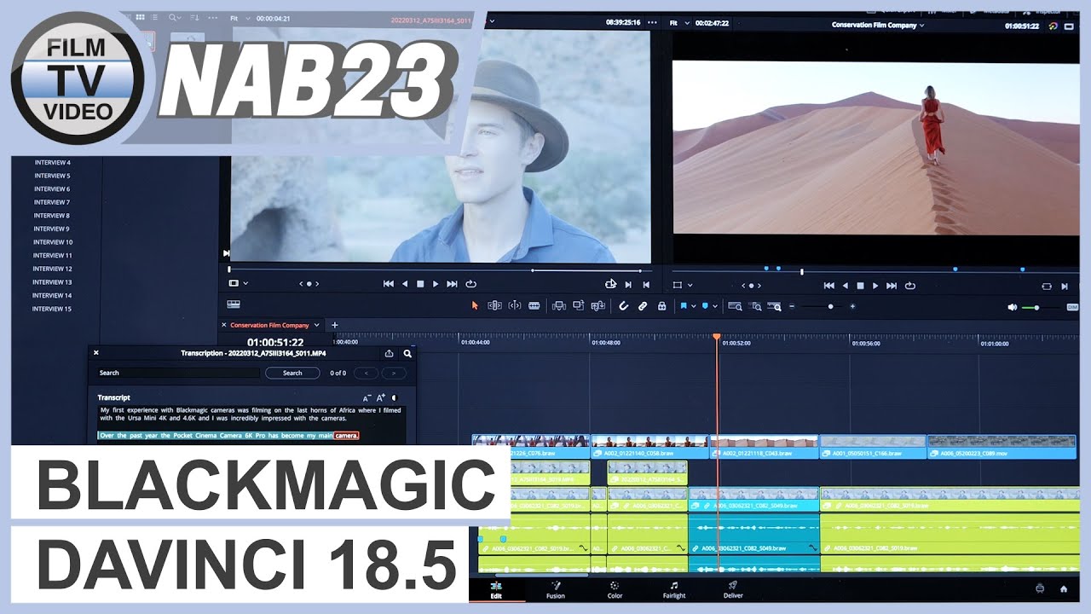Click the Custom Zoom icon
1091x614 pixels.
point(774,305)
